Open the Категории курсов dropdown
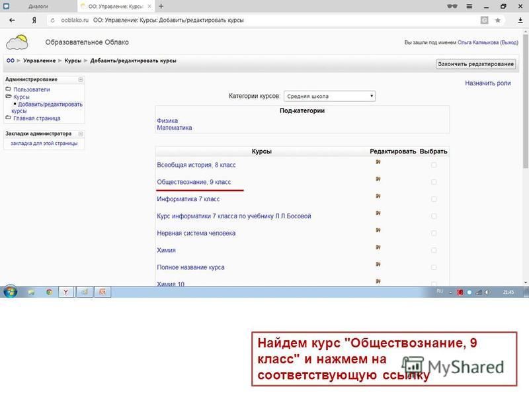Viewport: 529px width, 397px height. [329, 96]
